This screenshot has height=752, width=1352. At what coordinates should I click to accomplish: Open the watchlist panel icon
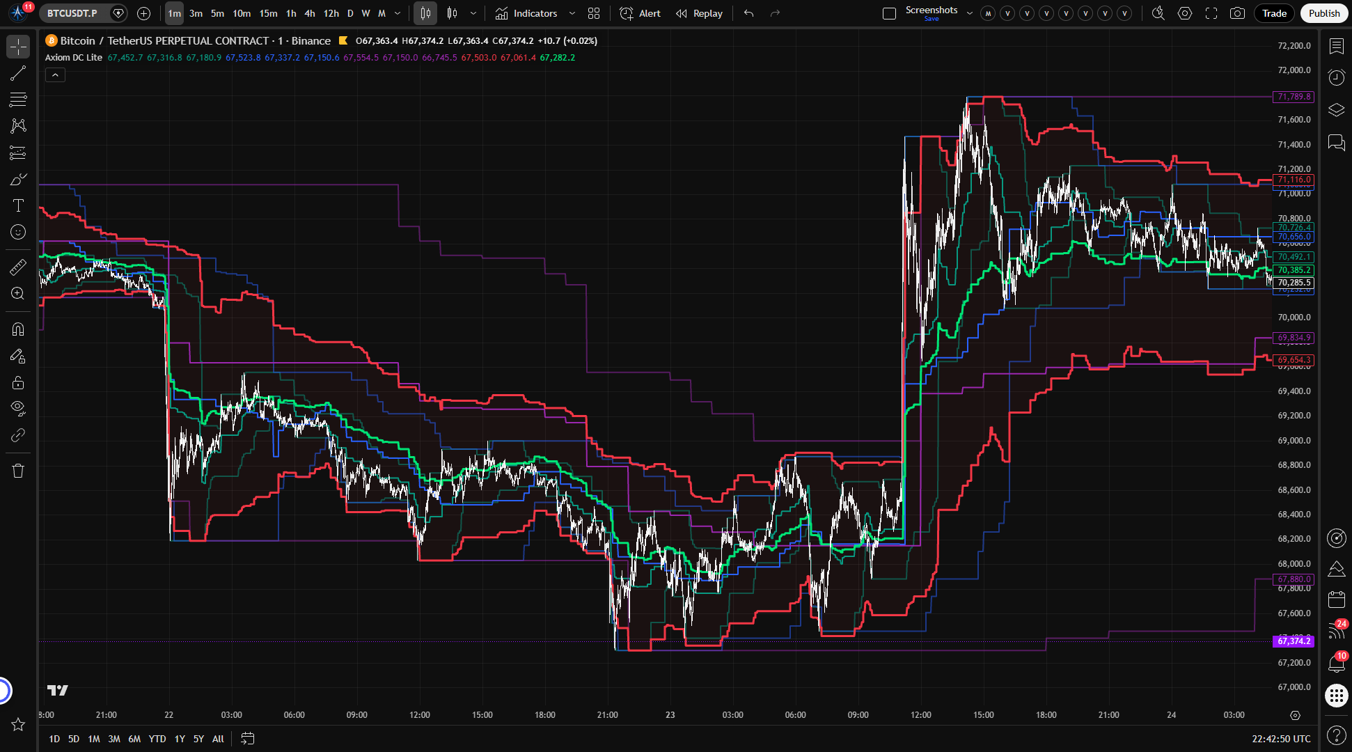[1336, 46]
